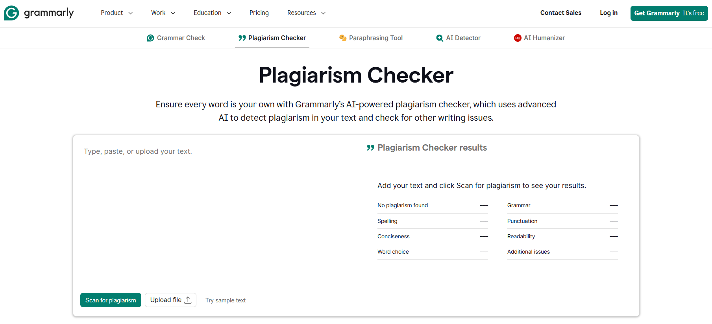
Task: Click the upload arrow icon
Action: [x=188, y=300]
